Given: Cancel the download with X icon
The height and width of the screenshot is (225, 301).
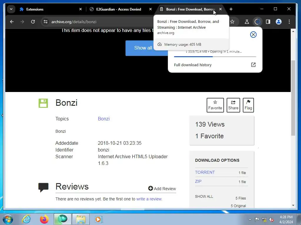Looking at the screenshot, I should click(x=253, y=35).
